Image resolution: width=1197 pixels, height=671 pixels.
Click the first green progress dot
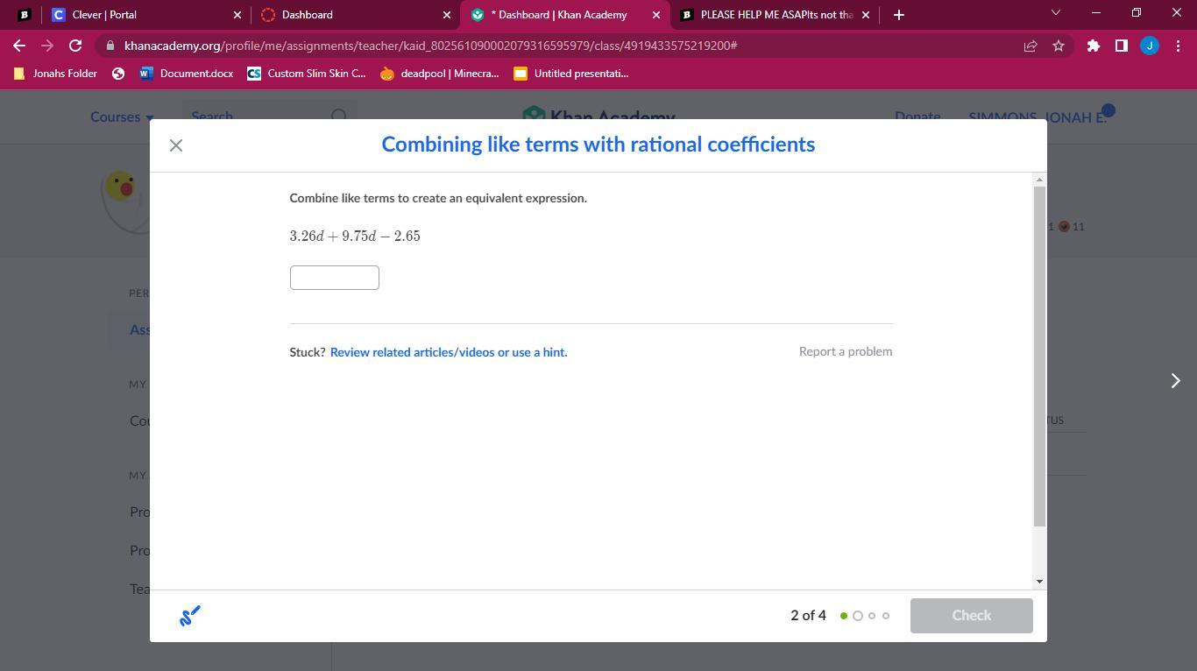[x=844, y=616]
